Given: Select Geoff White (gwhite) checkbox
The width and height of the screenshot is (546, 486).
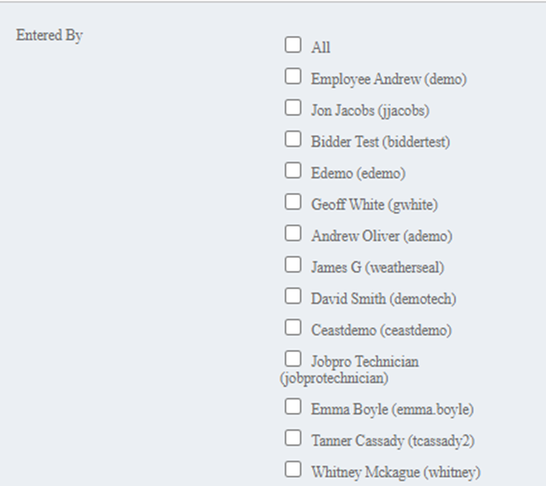Looking at the screenshot, I should pyautogui.click(x=293, y=202).
